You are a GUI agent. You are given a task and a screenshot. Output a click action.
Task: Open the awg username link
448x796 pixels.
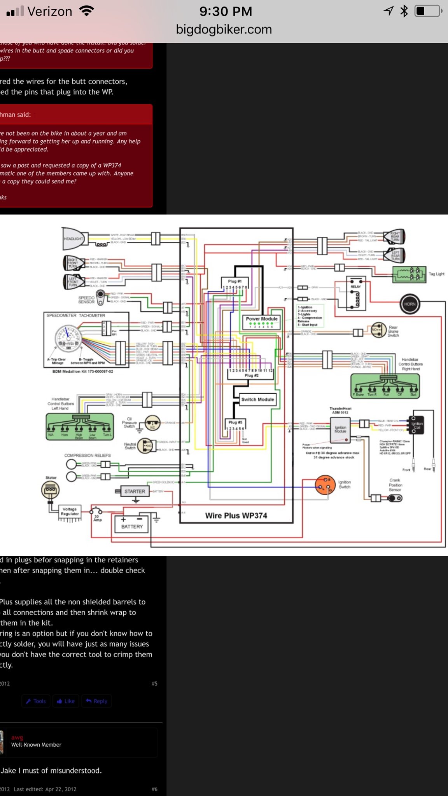[x=17, y=737]
